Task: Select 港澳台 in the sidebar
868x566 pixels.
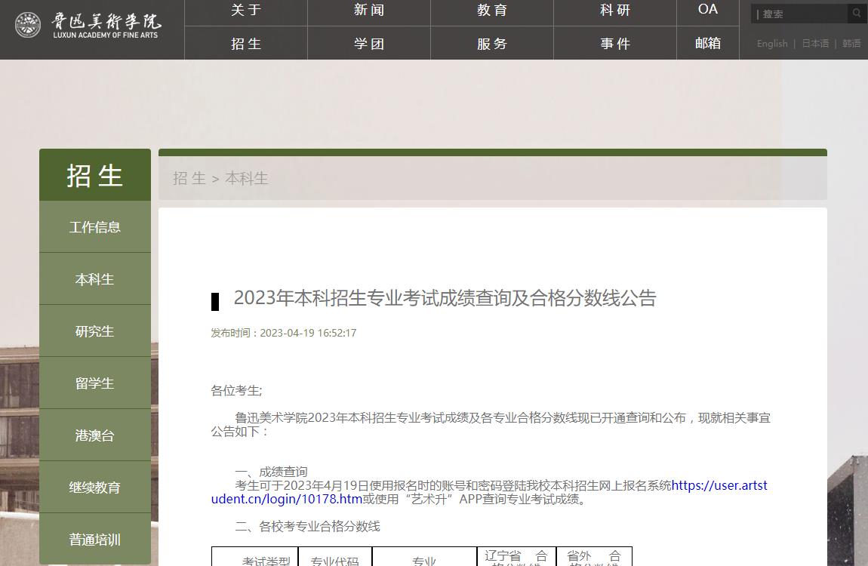Action: (x=94, y=435)
